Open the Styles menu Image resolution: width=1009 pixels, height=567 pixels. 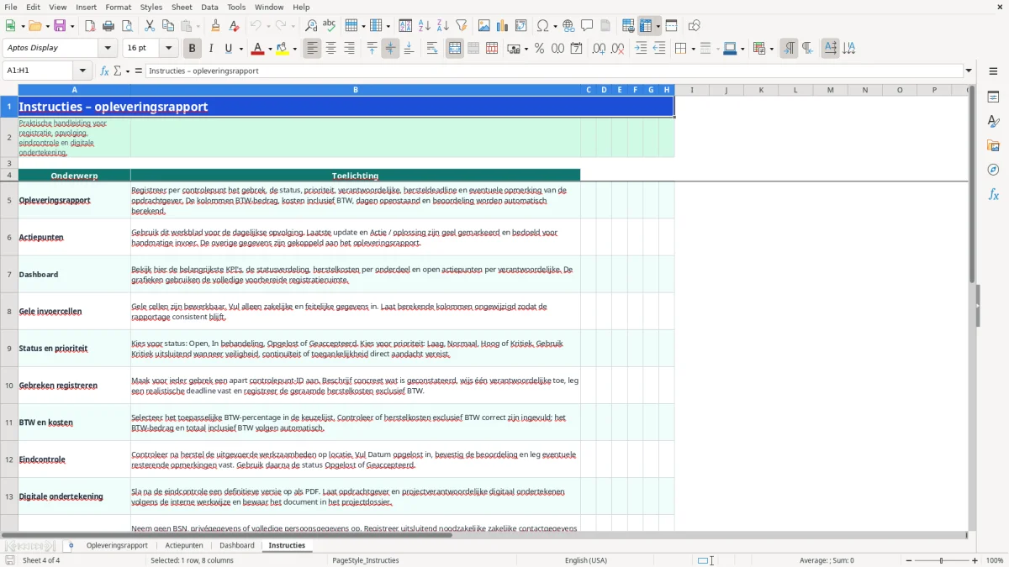(151, 7)
